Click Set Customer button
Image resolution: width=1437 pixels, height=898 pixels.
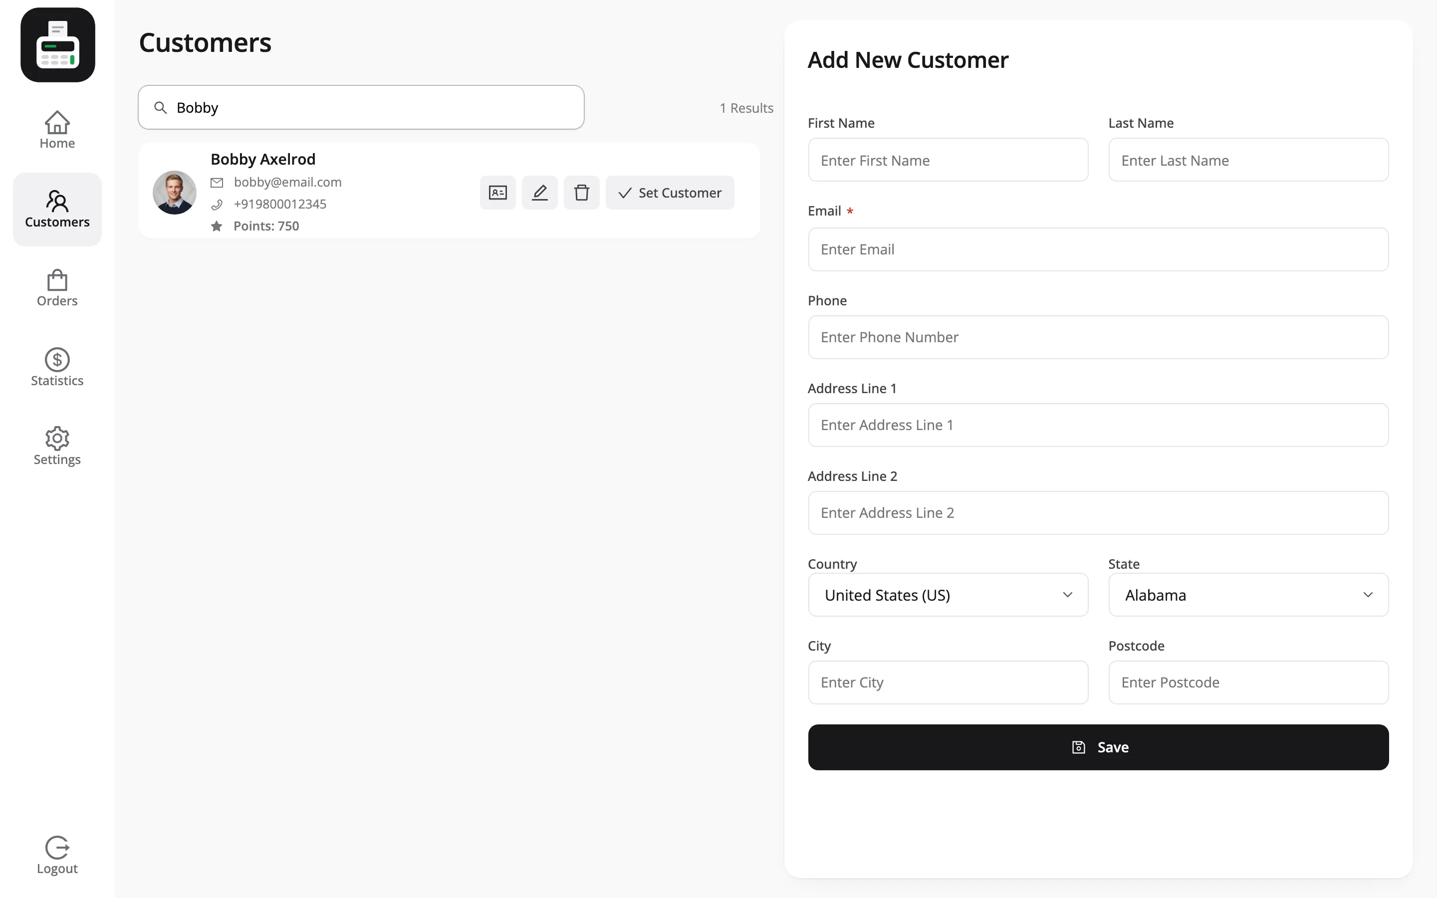(x=670, y=193)
